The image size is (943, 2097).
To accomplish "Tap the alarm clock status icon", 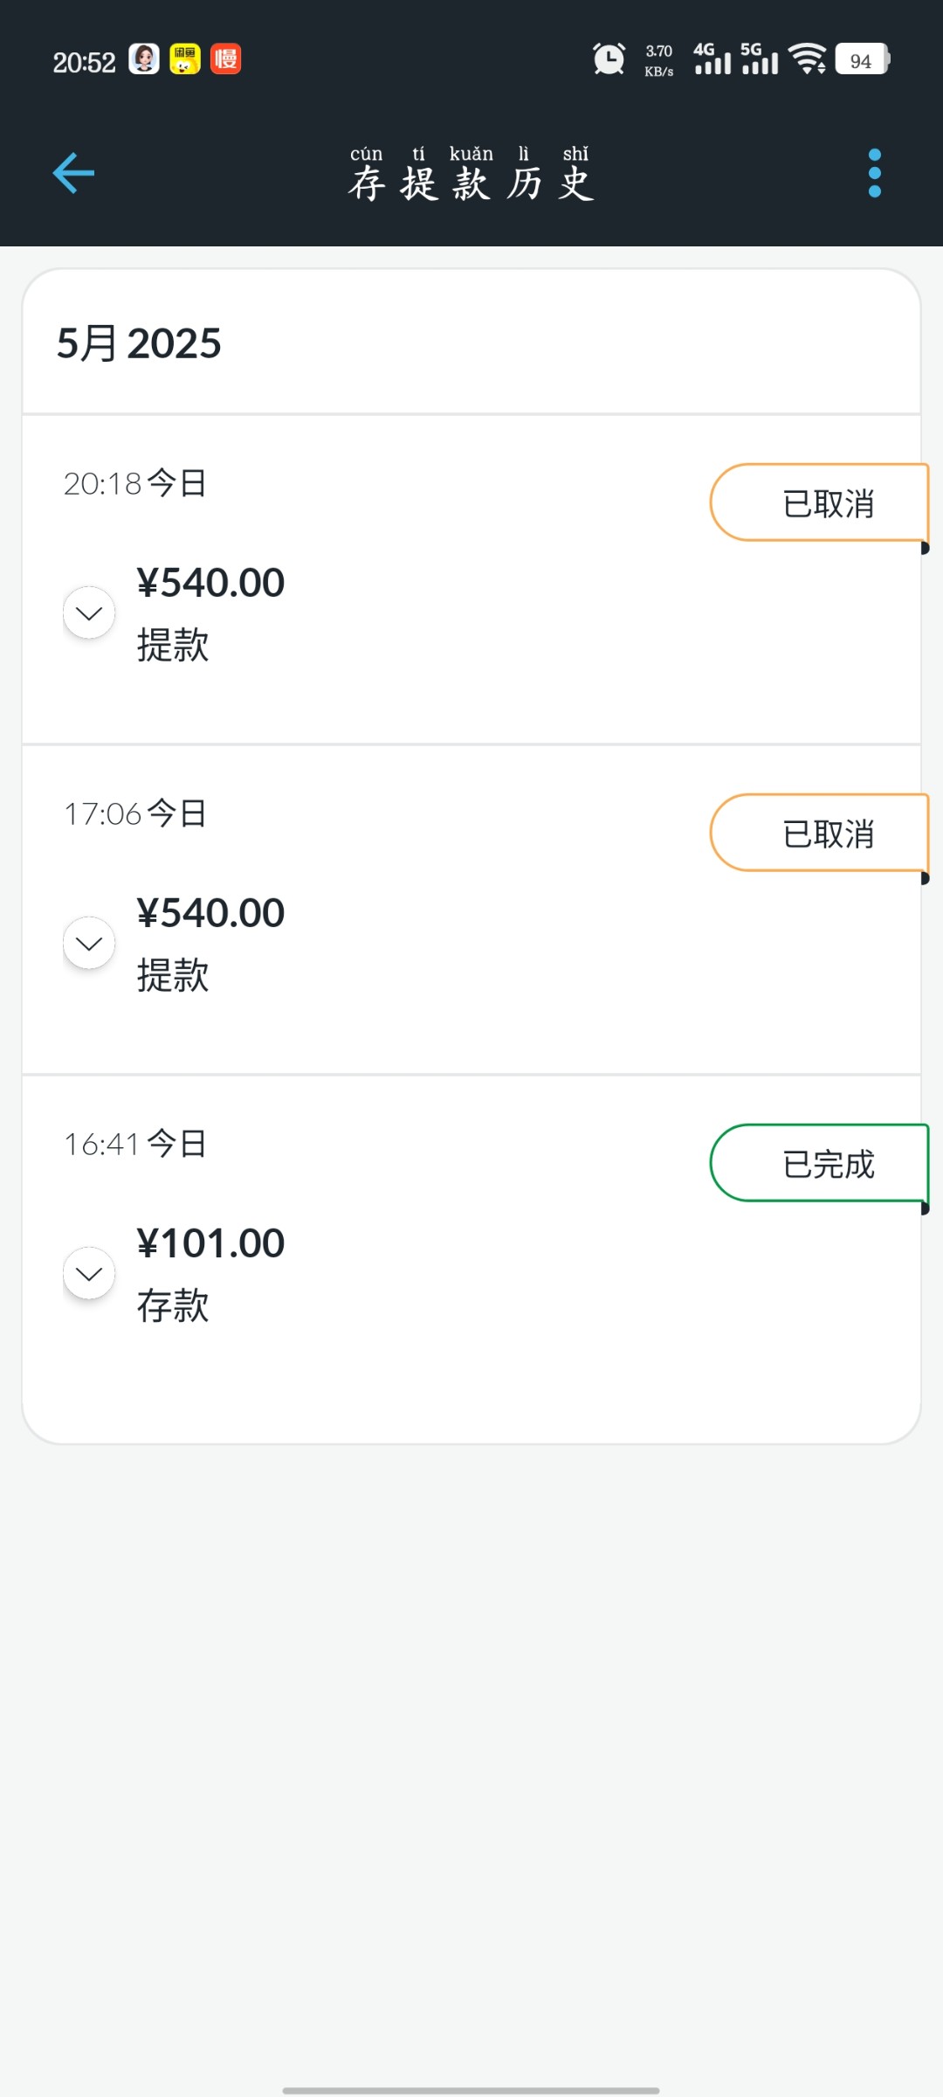I will pyautogui.click(x=609, y=59).
